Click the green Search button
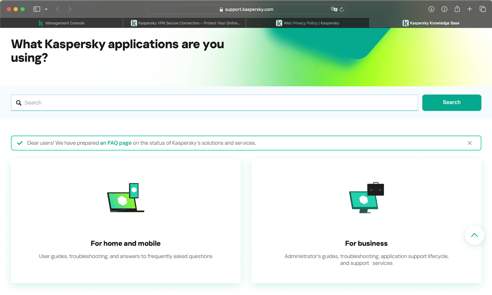 [451, 103]
